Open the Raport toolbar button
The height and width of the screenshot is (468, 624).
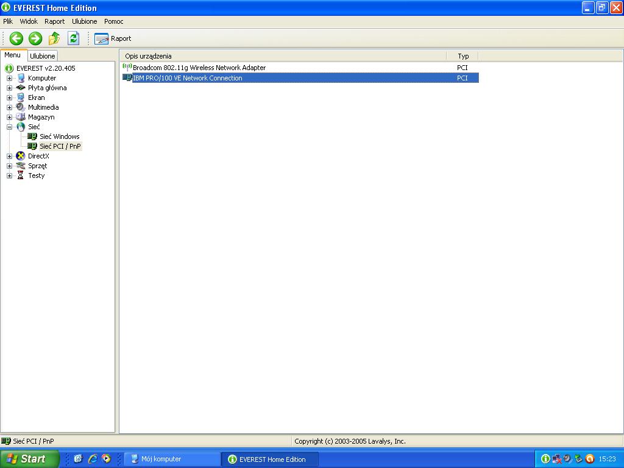click(x=113, y=38)
